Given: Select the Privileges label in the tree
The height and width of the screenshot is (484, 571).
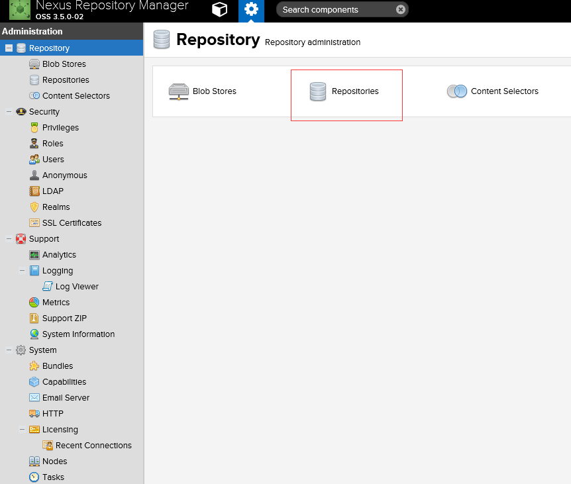Looking at the screenshot, I should tap(60, 128).
